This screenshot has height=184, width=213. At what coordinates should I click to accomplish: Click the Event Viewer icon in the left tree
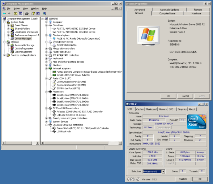tap(12, 25)
